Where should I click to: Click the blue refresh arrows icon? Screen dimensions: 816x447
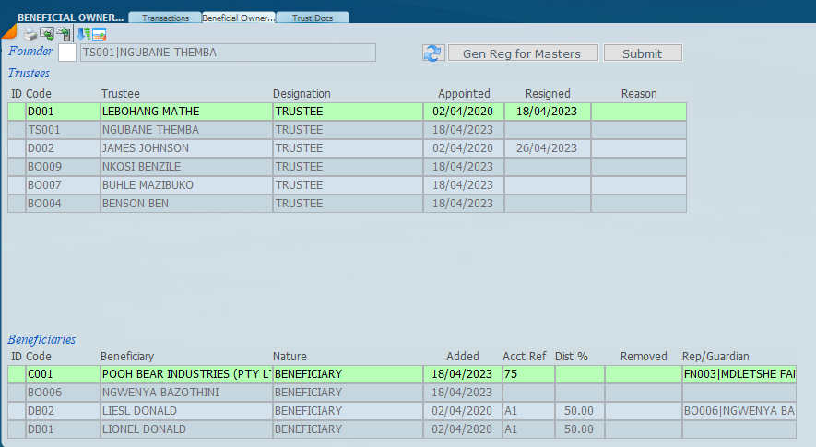click(x=432, y=53)
